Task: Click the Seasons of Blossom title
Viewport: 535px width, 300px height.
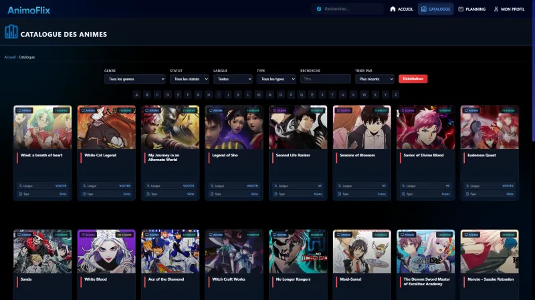Action: point(357,155)
